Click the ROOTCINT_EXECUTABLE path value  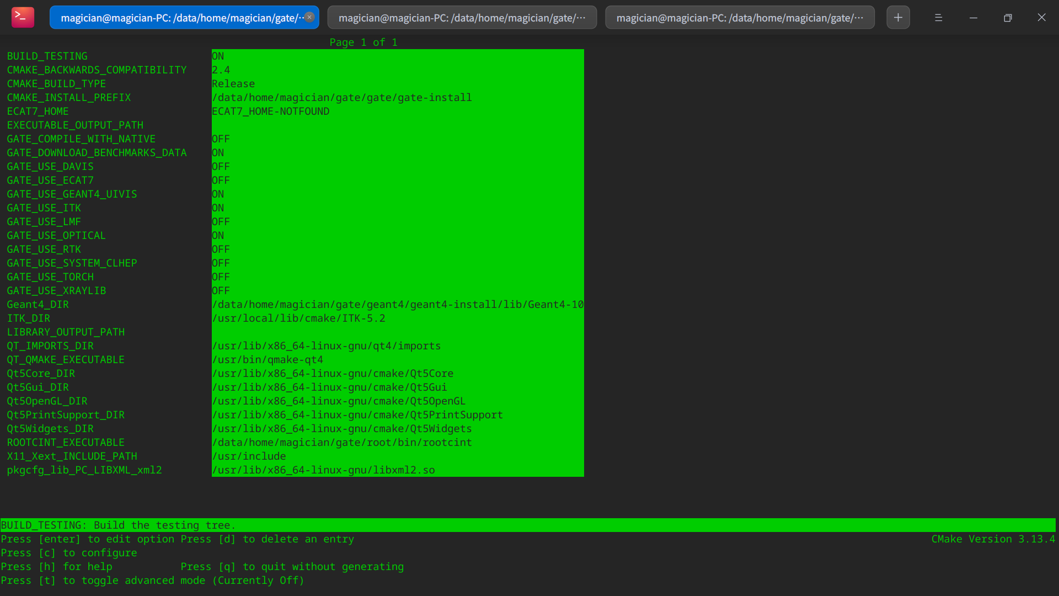tap(342, 443)
